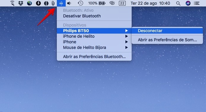Expand the Mouse de Helito Bijora submenu arrow
This screenshot has width=206, height=112.
[x=127, y=47]
